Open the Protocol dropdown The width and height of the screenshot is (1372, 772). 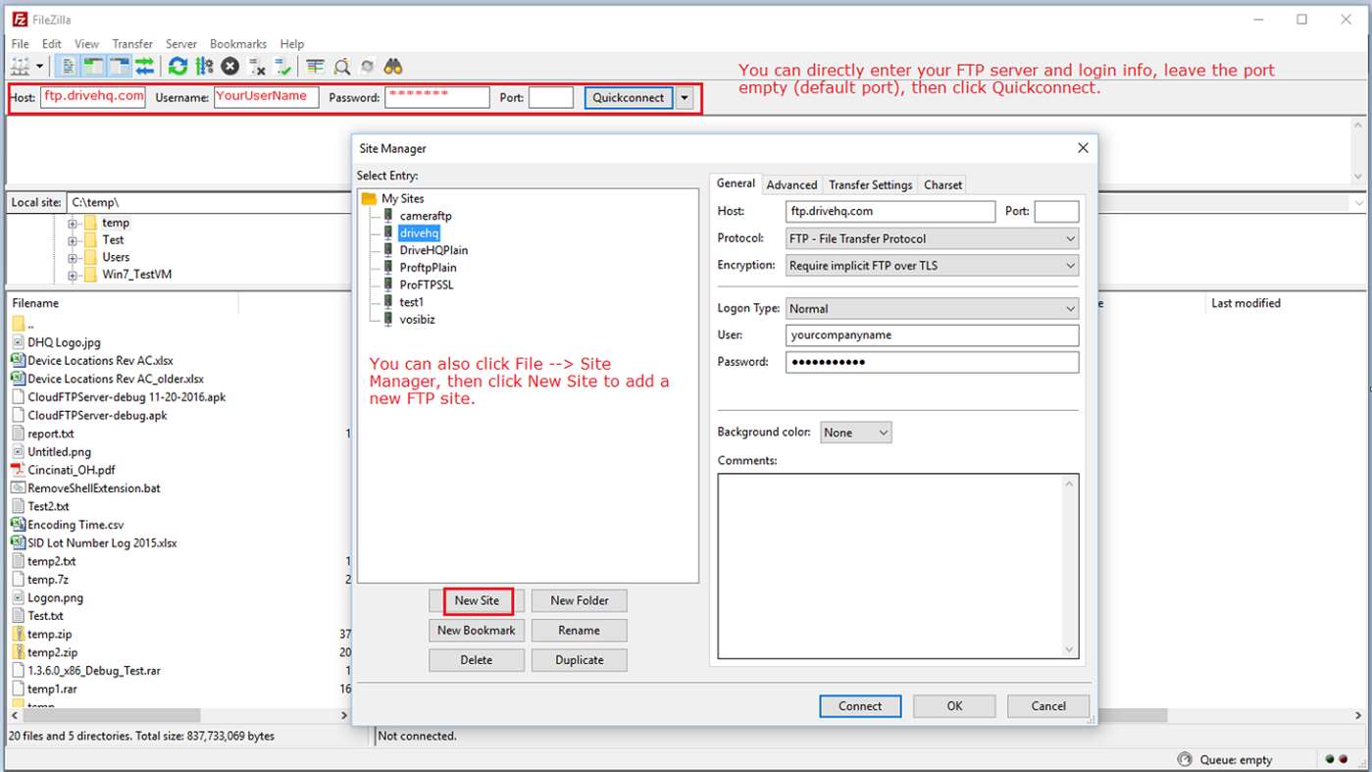(x=932, y=238)
